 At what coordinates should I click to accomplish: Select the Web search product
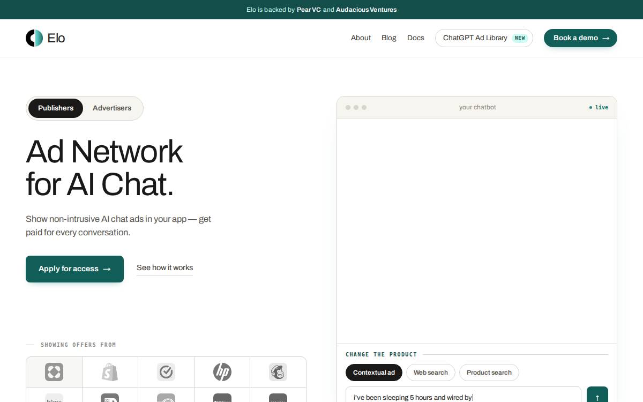pos(431,373)
